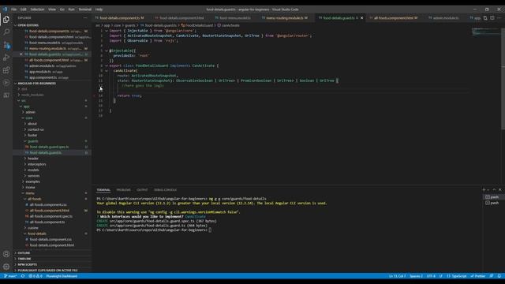This screenshot has width=505, height=284.
Task: Expand the admin folder
Action: click(30, 112)
